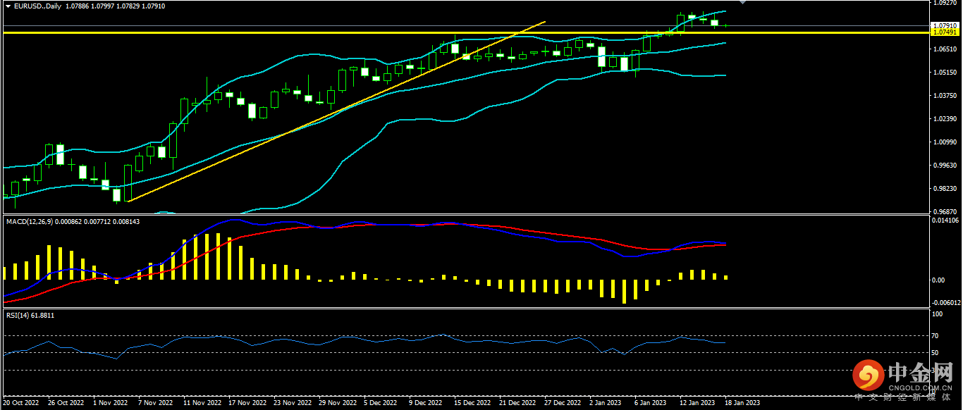The height and width of the screenshot is (410, 963).
Task: Click the 0.014106 MACD scale value
Action: [x=946, y=220]
